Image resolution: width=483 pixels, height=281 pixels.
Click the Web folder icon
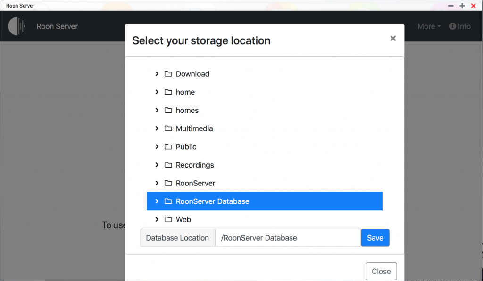pyautogui.click(x=168, y=219)
